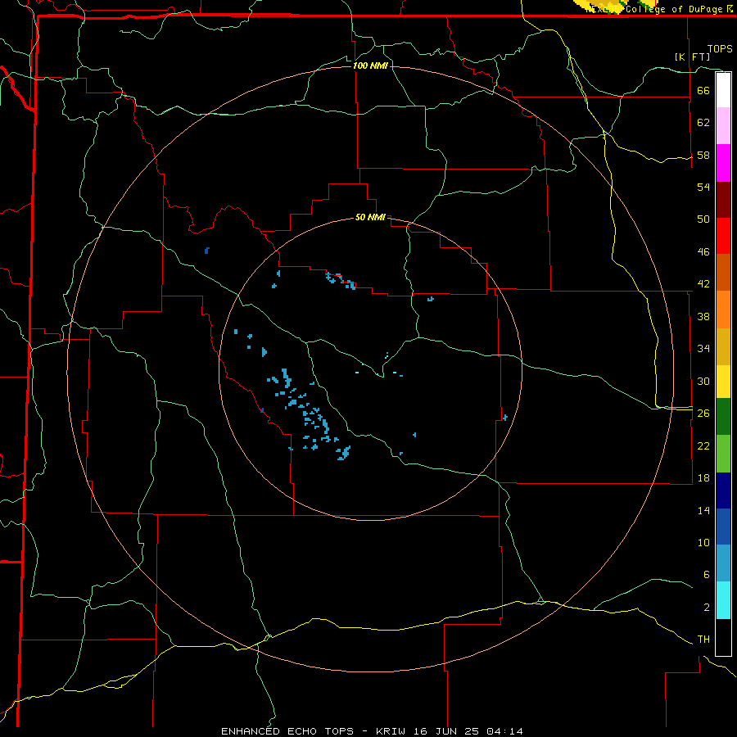Select the "26" scale value
737x737 pixels.
click(x=703, y=414)
